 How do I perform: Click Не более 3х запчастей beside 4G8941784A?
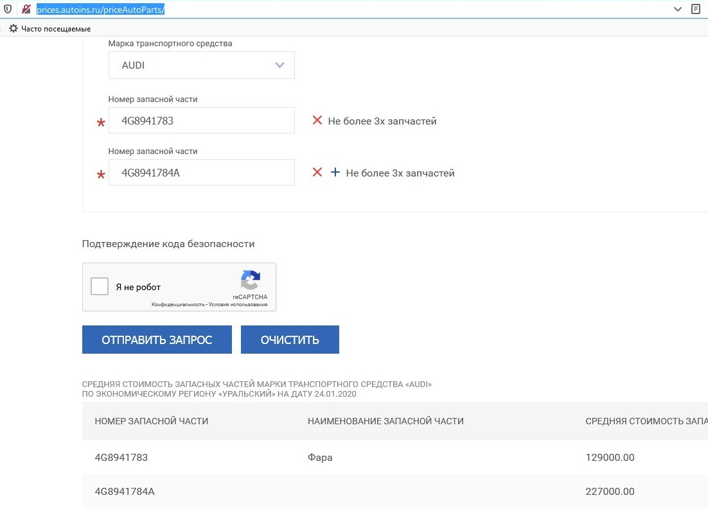(400, 173)
